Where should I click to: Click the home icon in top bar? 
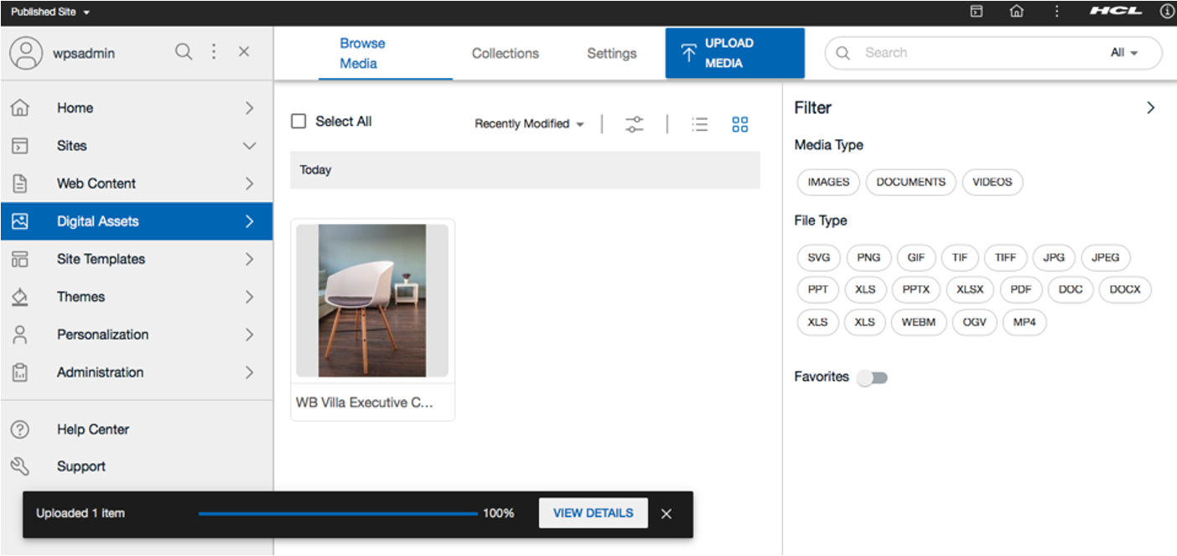tap(1017, 12)
